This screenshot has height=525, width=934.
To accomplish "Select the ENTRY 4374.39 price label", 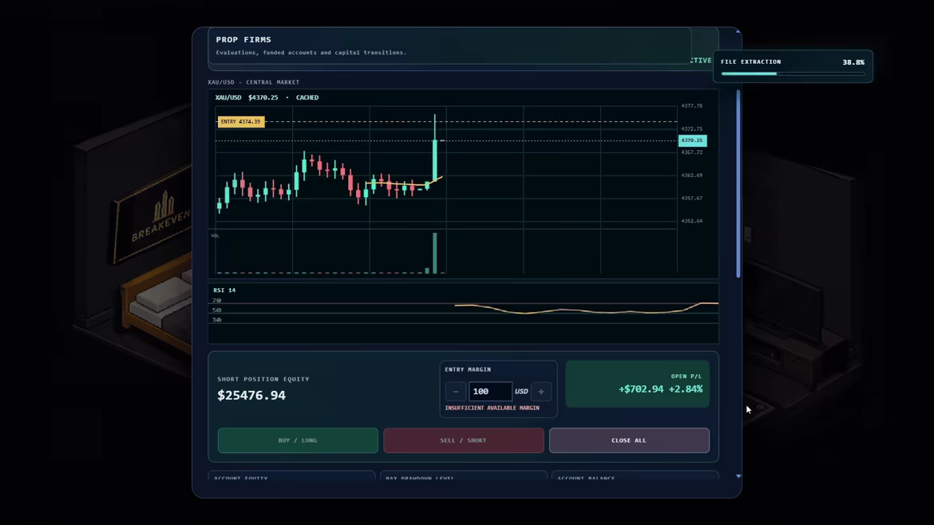I will [x=240, y=121].
